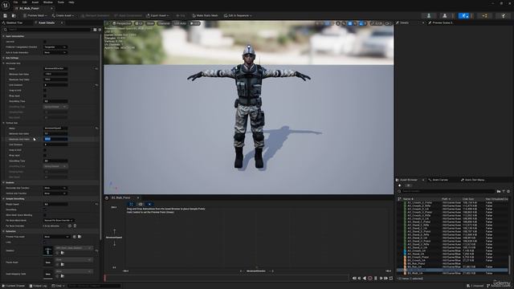Image resolution: width=514 pixels, height=289 pixels.
Task: Click the Browse to asset toolbar icon
Action: 14,15
